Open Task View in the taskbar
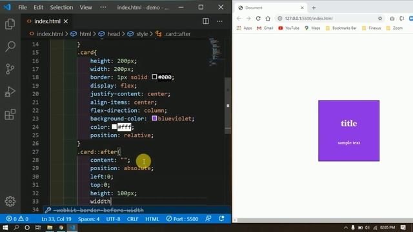 coord(38,227)
